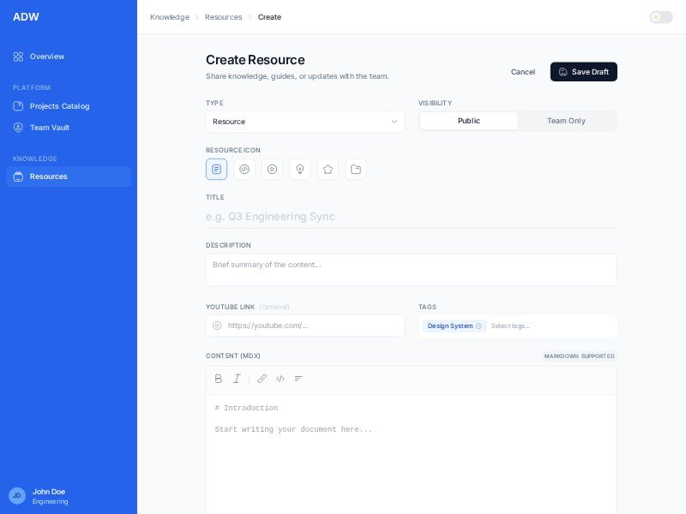This screenshot has height=514, width=686.
Task: Remove the Design System tag
Action: (478, 326)
